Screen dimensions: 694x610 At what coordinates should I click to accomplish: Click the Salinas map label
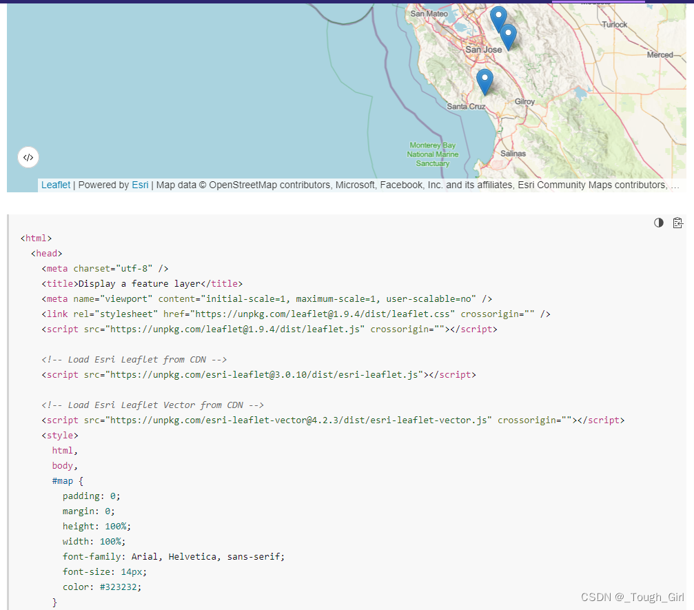coord(513,154)
